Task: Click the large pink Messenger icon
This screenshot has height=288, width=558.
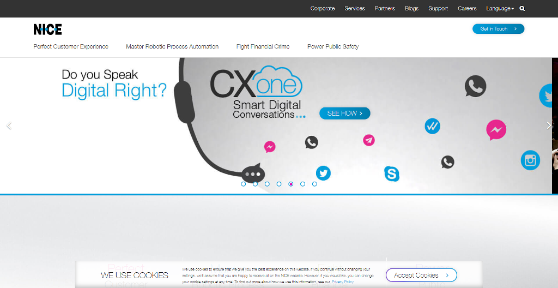Action: tap(496, 130)
